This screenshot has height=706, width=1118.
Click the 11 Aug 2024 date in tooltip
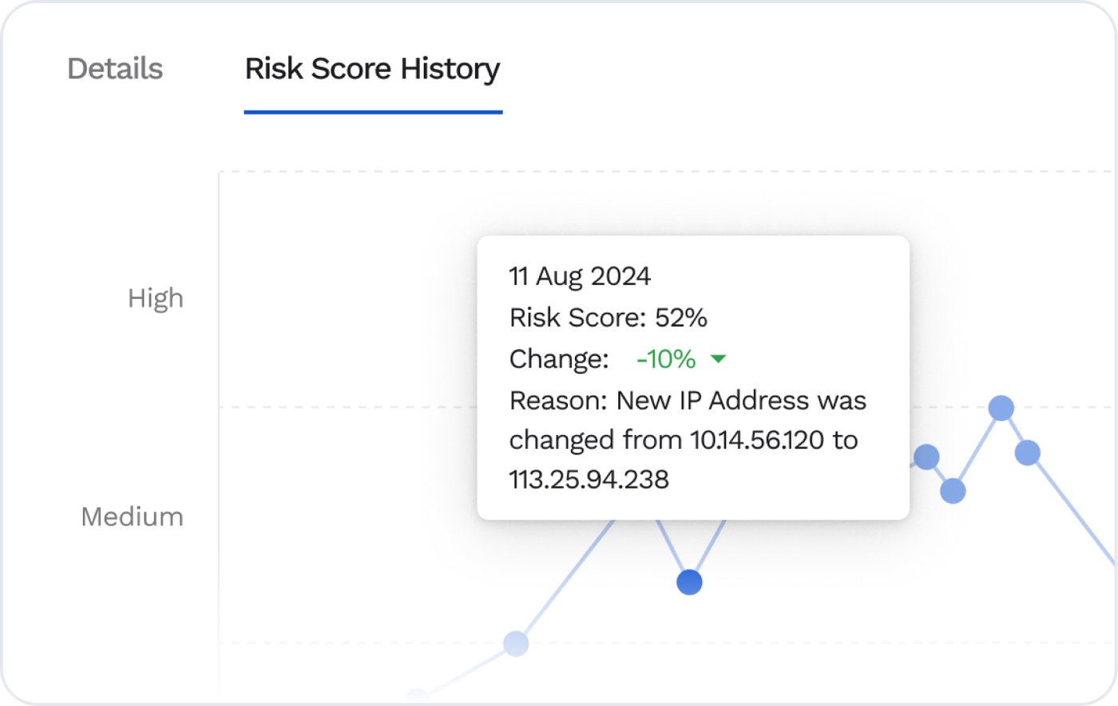pyautogui.click(x=580, y=276)
